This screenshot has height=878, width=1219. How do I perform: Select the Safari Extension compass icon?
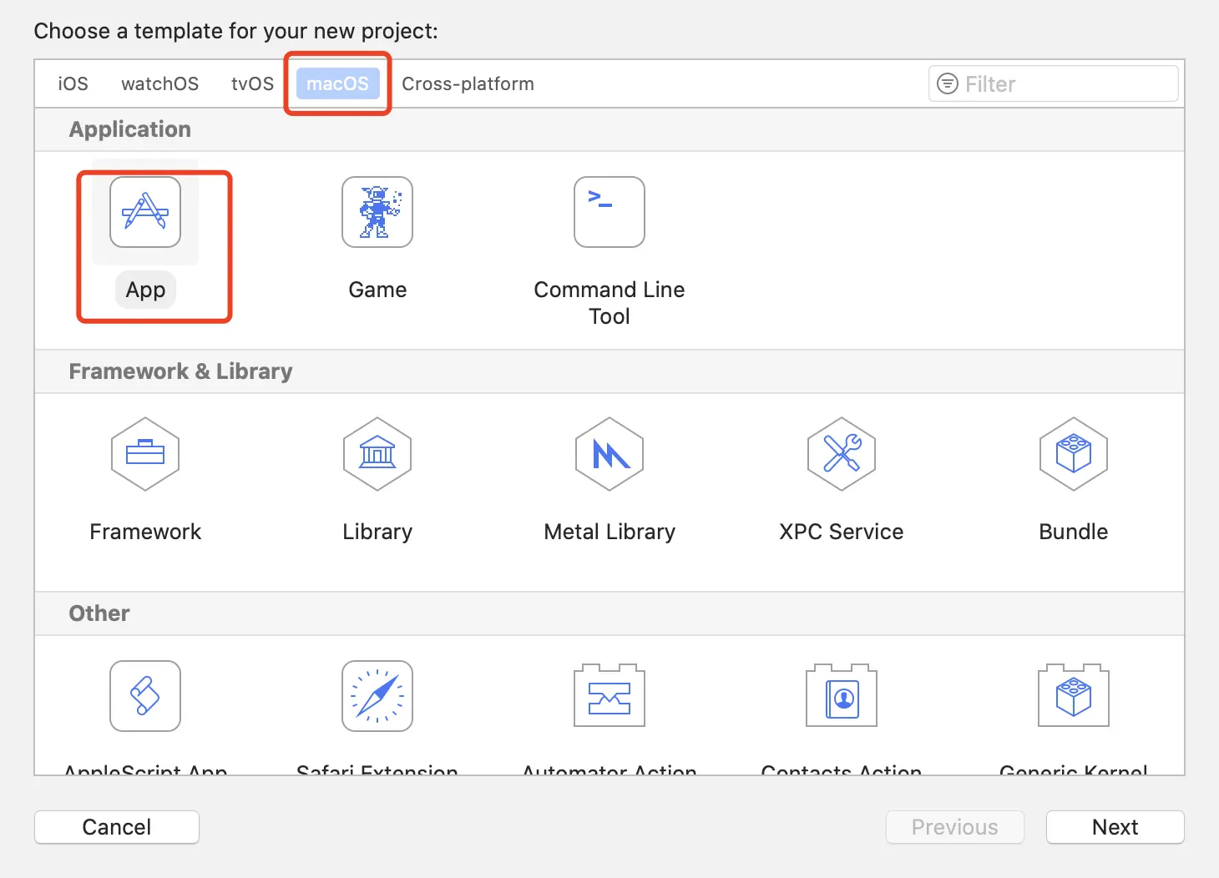point(377,696)
